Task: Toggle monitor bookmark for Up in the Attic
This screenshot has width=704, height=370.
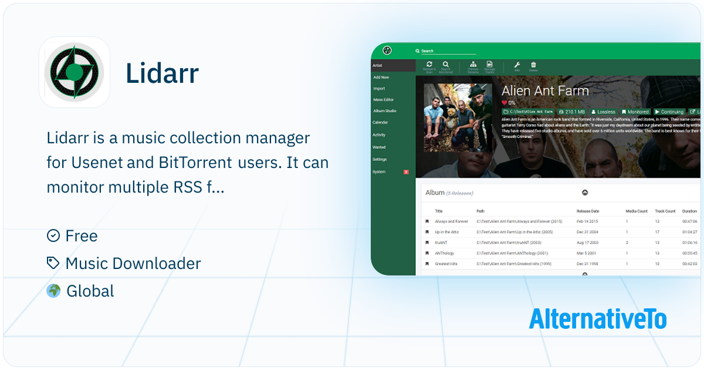Action: tap(427, 232)
